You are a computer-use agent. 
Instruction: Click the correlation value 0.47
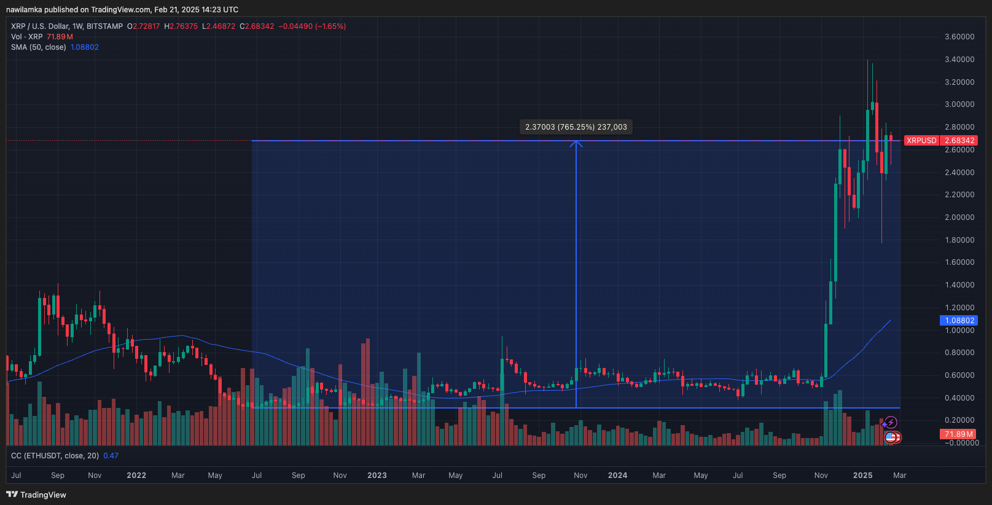[111, 456]
